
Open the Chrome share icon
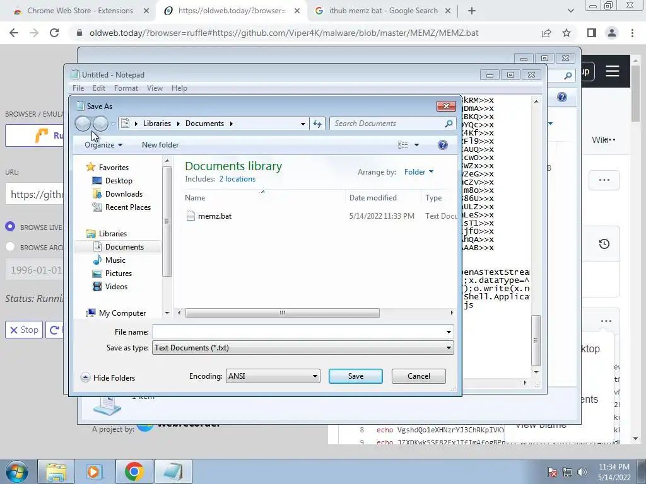[x=546, y=33]
